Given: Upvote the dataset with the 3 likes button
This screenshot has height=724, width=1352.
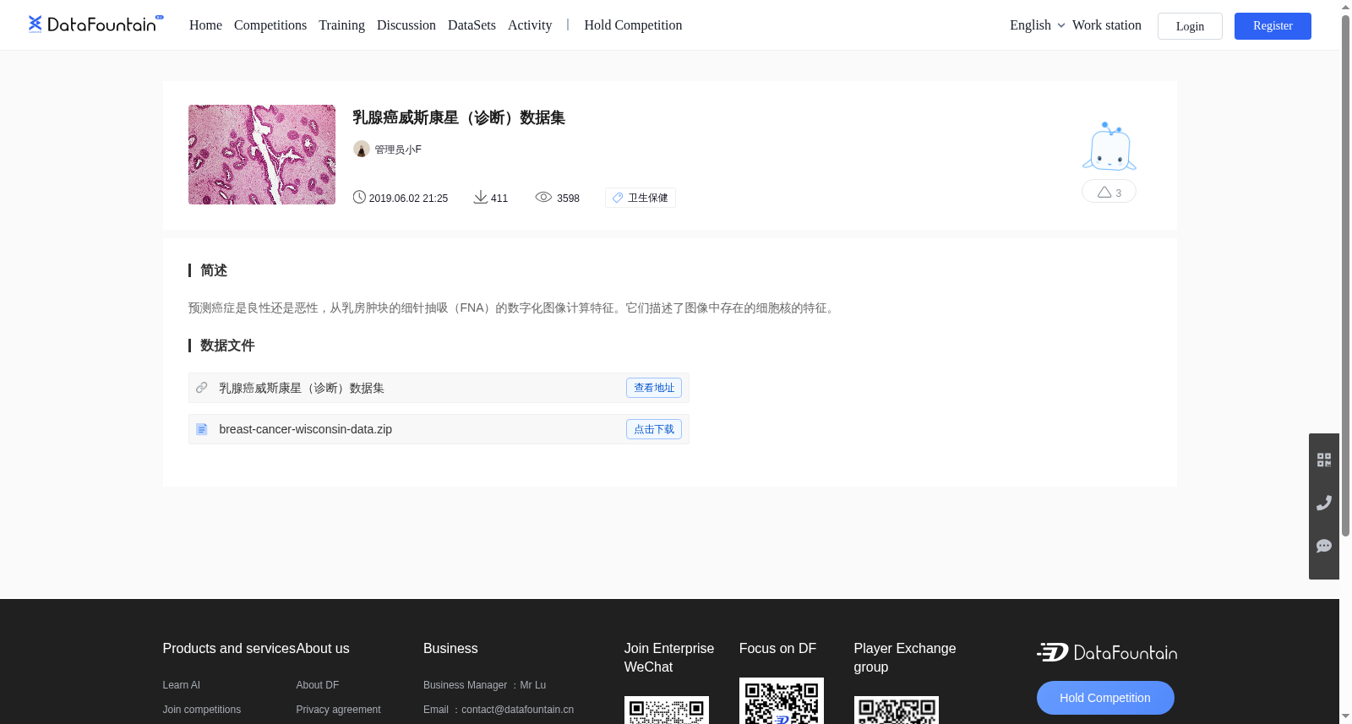Looking at the screenshot, I should pos(1109,192).
